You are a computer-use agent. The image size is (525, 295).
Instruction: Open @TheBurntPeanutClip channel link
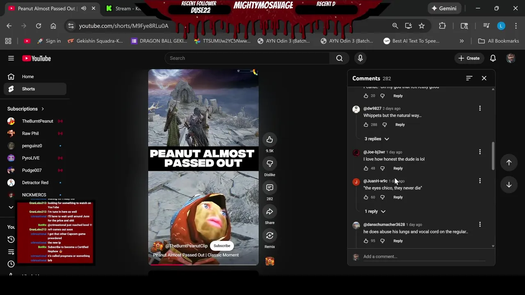pos(186,246)
